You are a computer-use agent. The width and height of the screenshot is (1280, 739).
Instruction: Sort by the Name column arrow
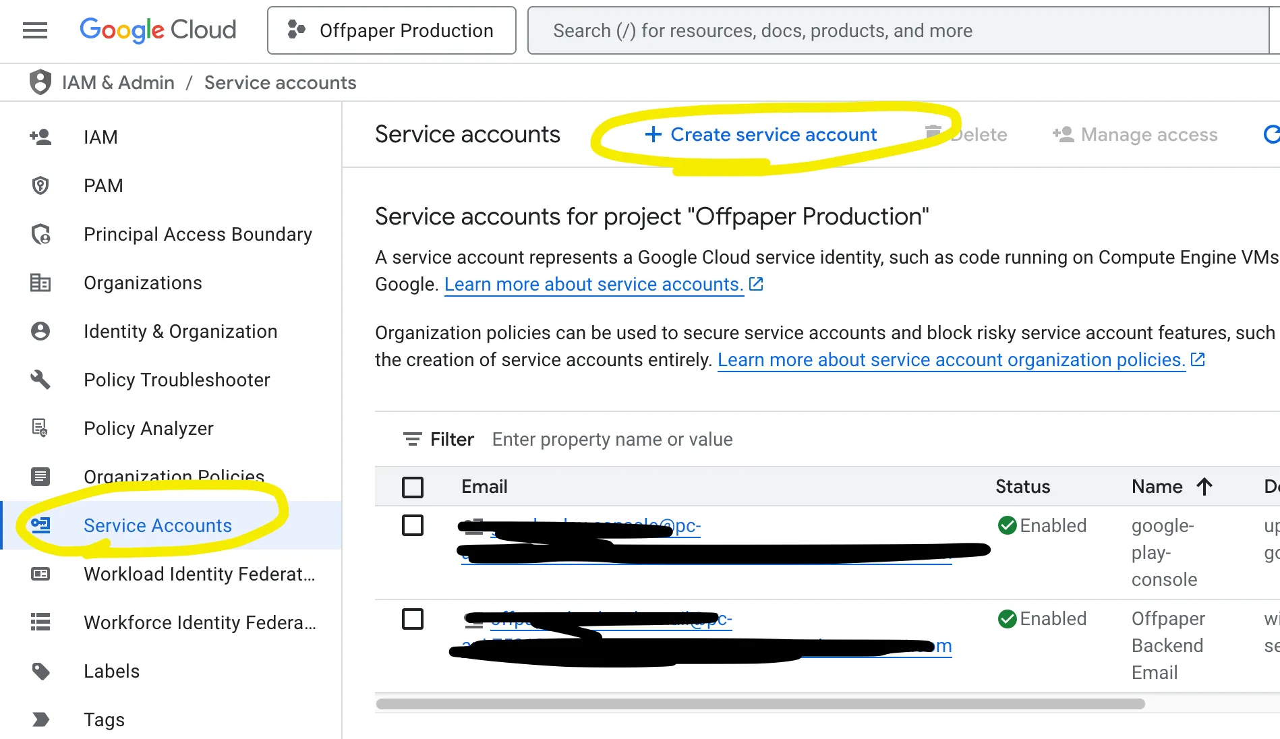[1204, 487]
